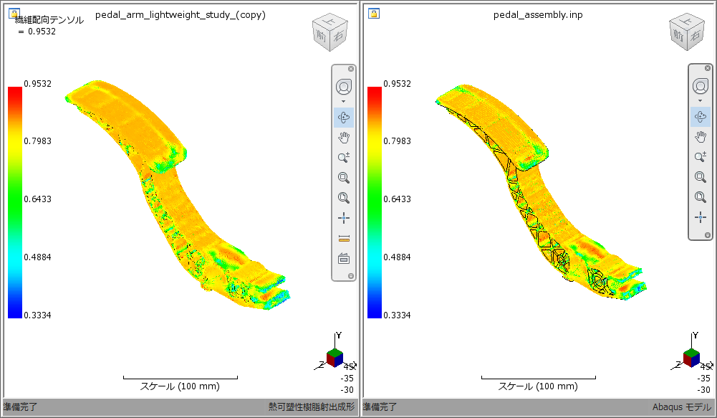Select Orbit tool in left navigation bar
Viewport: 717px width, 418px height.
[344, 118]
